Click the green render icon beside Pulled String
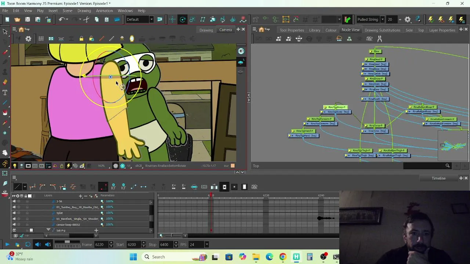The height and width of the screenshot is (264, 470). [x=347, y=19]
